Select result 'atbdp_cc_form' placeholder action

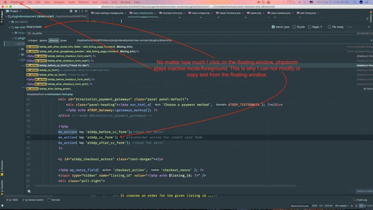pos(200,70)
